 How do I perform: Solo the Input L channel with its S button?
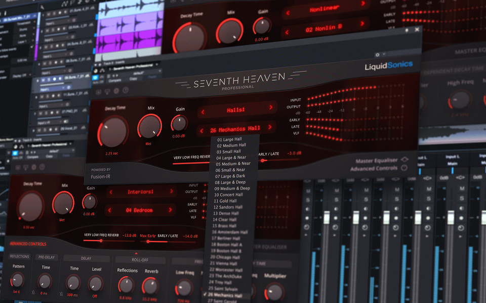coord(460,197)
